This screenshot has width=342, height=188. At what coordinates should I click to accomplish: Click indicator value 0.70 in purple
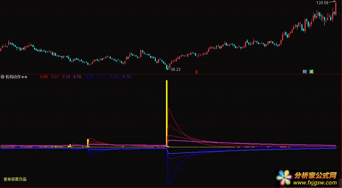coord(77,77)
